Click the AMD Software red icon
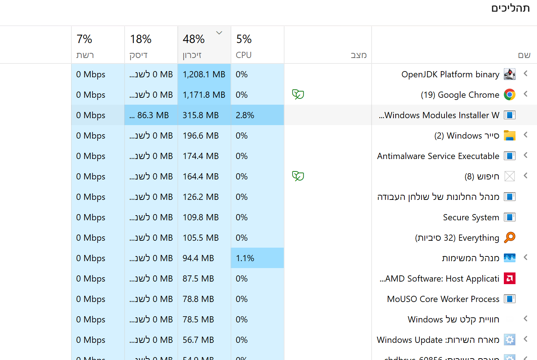Screen dimensions: 537x360 (509, 279)
